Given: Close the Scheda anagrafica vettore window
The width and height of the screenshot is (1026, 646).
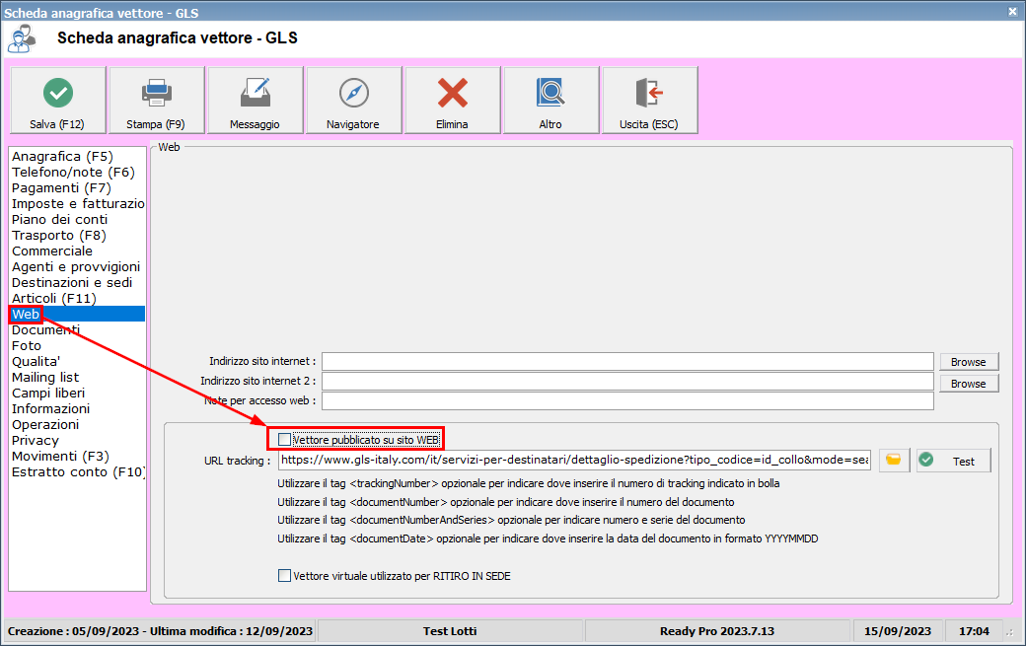Looking at the screenshot, I should (1012, 11).
